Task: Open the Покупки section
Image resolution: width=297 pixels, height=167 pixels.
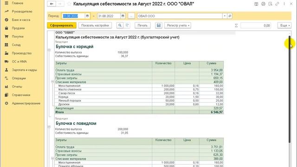Action: tap(18, 37)
